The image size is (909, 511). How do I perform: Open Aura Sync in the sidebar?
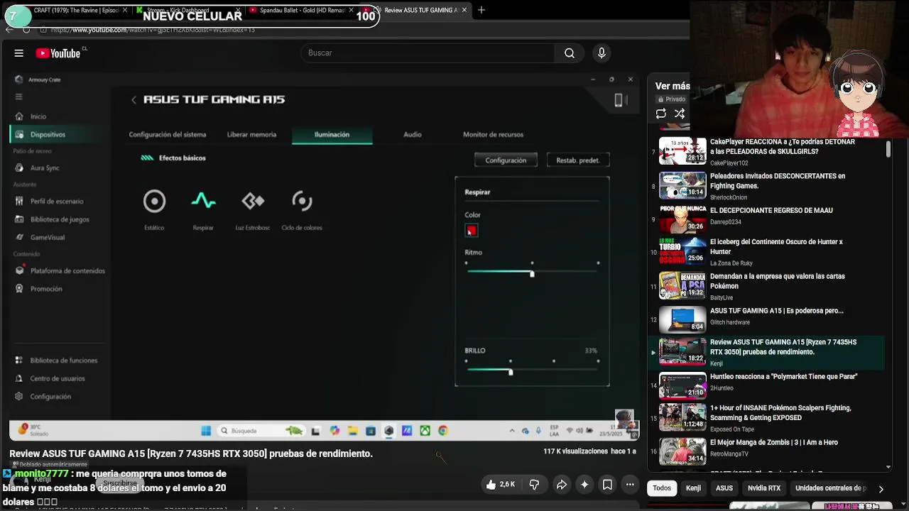point(45,168)
